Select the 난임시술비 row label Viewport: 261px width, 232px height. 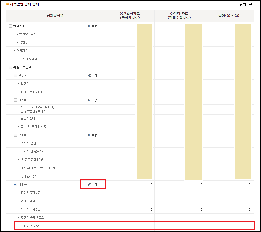point(28,118)
